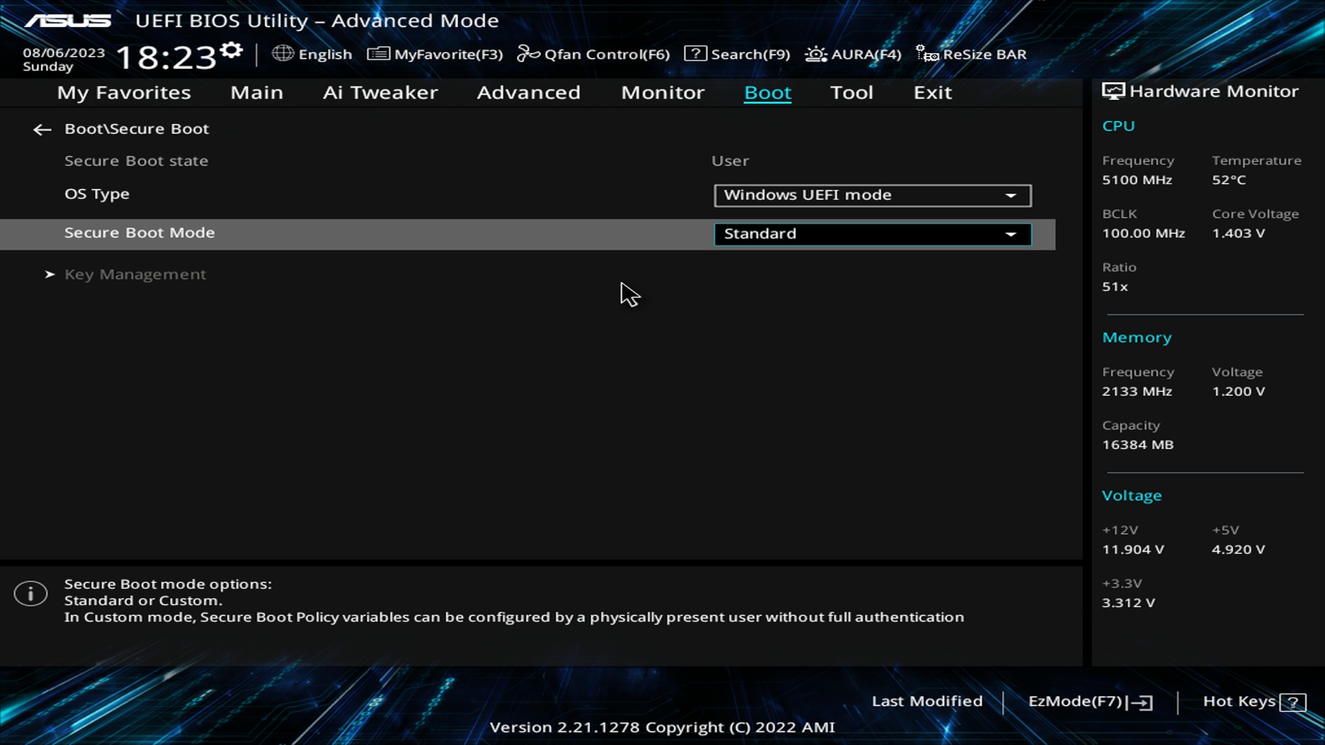Go to the Exit tab
Image resolution: width=1325 pixels, height=745 pixels.
[932, 92]
